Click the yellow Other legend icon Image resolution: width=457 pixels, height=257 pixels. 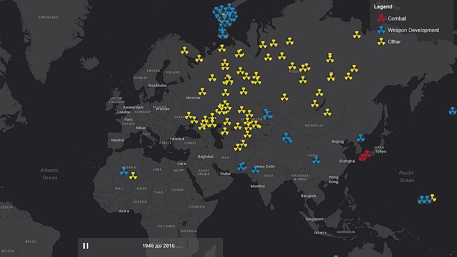point(381,42)
